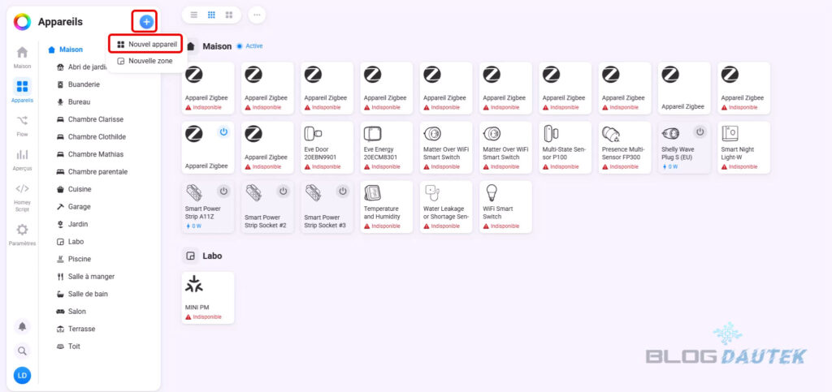The width and height of the screenshot is (832, 392).
Task: Select the large grid view option
Action: pos(228,15)
